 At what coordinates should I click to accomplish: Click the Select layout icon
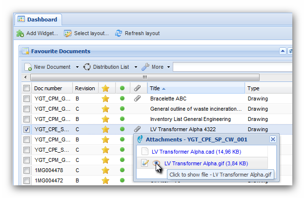coord(68,34)
